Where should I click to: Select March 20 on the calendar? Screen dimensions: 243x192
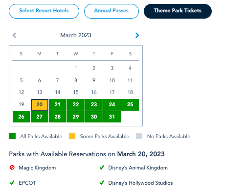(x=40, y=105)
